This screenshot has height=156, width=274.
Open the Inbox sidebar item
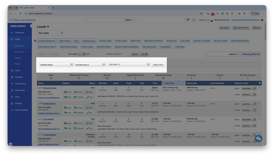pos(20,71)
